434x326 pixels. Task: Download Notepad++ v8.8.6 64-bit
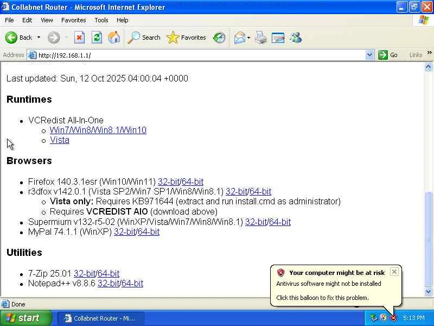(132, 283)
